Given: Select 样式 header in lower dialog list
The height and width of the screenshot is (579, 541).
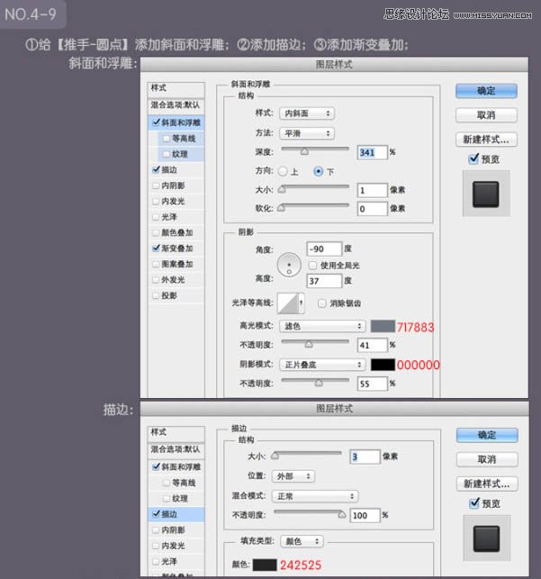Looking at the screenshot, I should (176, 432).
